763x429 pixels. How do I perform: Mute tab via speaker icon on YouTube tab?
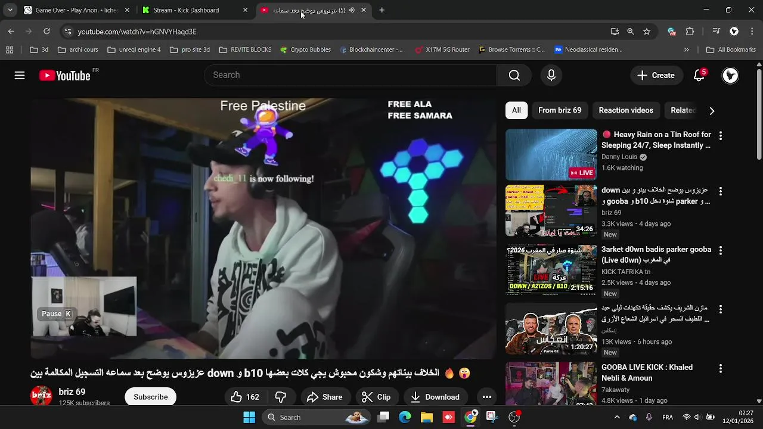(x=352, y=10)
